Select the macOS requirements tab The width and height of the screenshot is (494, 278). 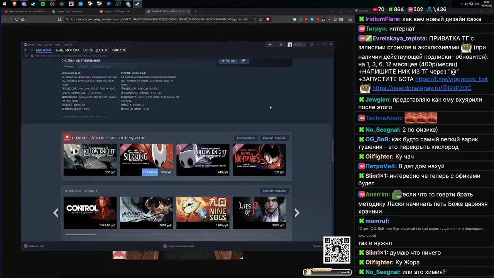pos(83,66)
